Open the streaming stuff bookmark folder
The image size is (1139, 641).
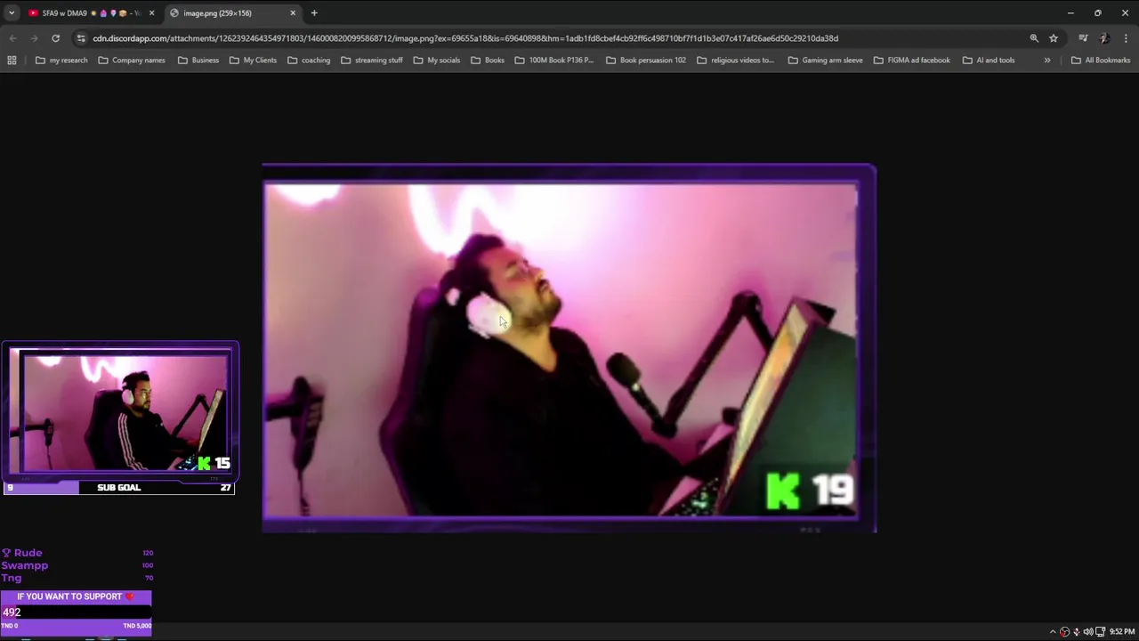[372, 61]
